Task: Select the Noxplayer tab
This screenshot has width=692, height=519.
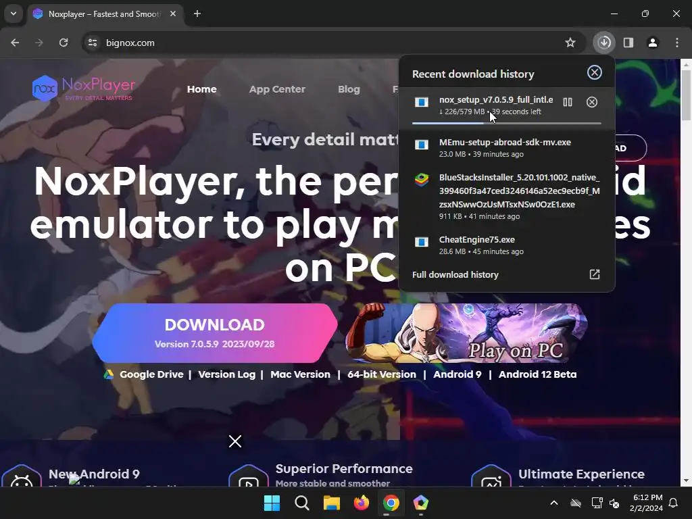Action: click(105, 14)
